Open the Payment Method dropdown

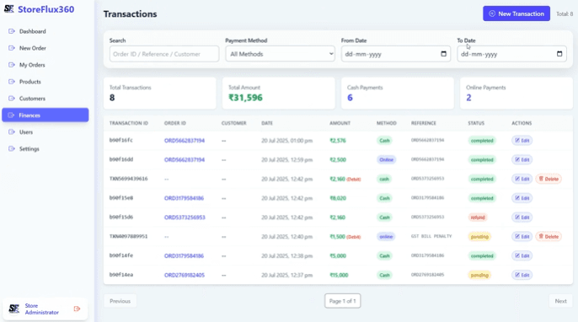280,54
